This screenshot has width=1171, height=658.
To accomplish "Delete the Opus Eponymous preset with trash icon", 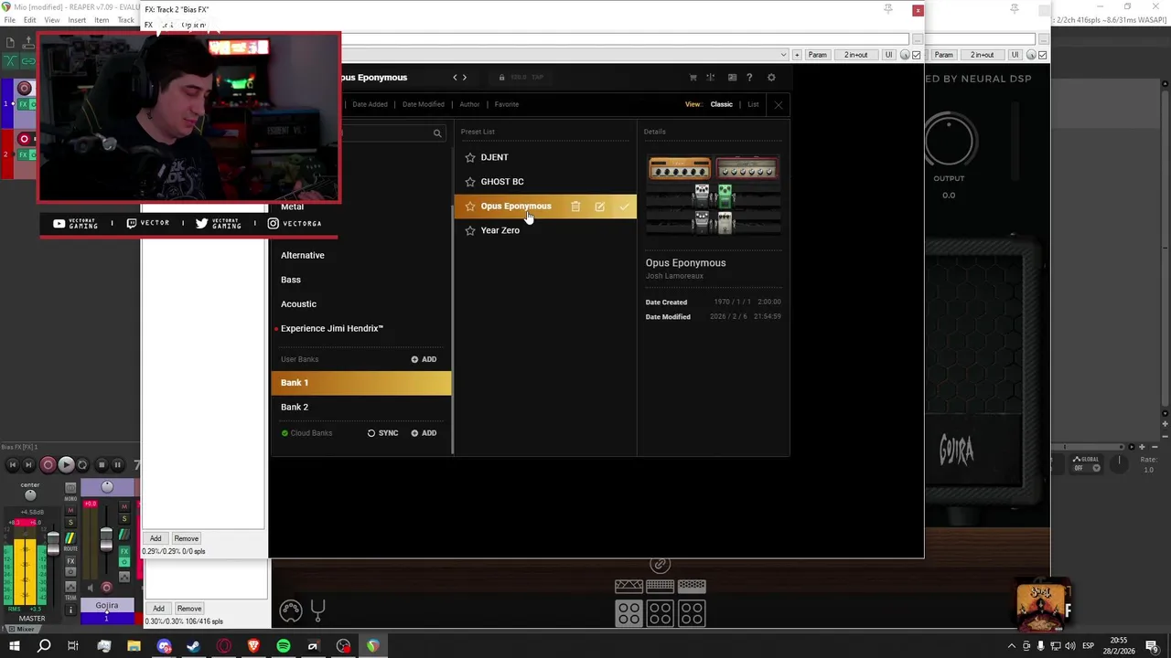I will tap(575, 207).
